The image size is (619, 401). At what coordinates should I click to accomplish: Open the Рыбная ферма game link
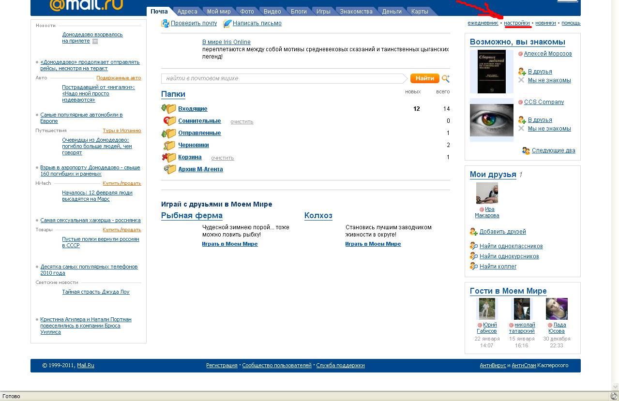tap(192, 216)
